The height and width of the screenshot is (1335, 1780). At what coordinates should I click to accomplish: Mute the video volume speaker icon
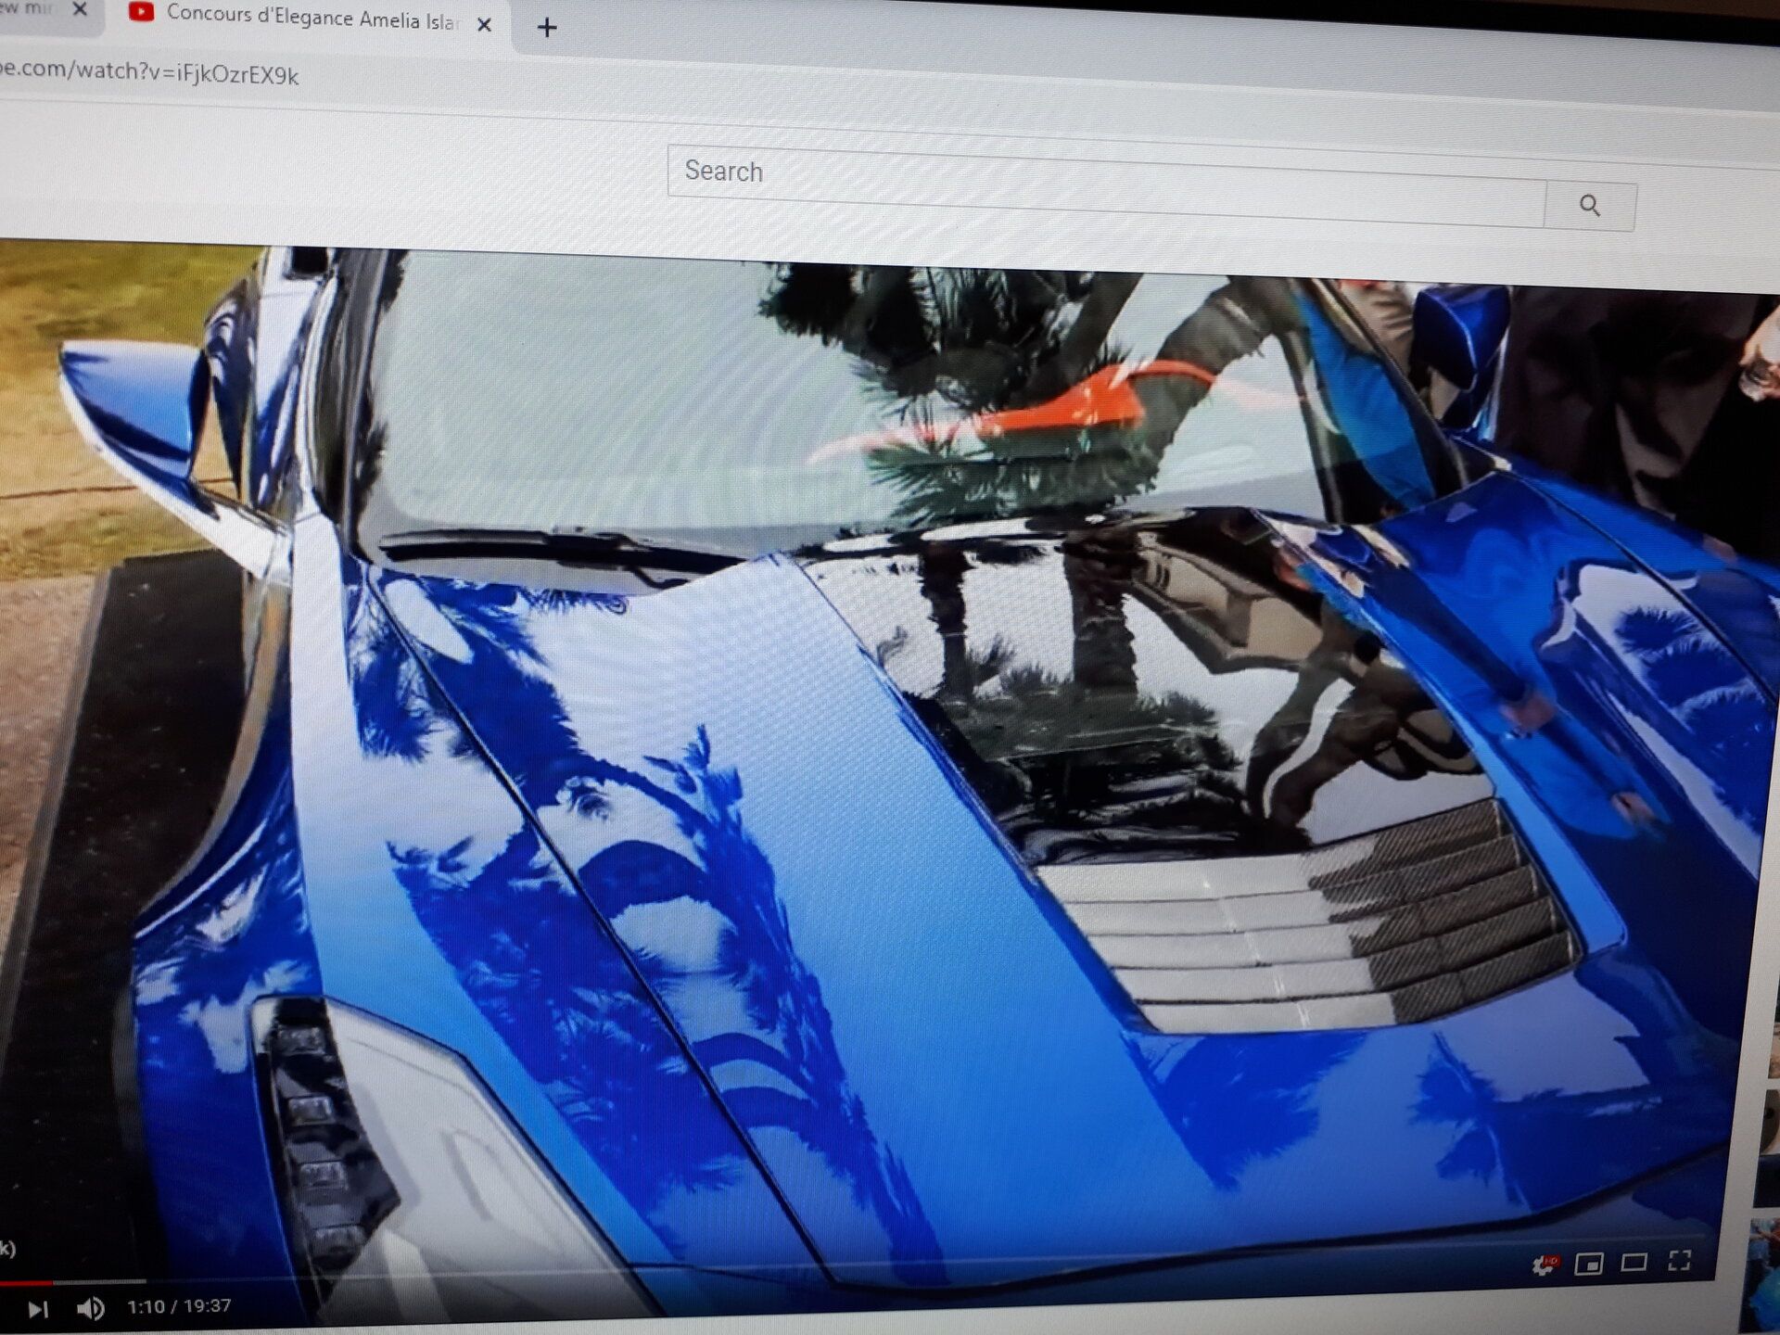click(x=90, y=1308)
